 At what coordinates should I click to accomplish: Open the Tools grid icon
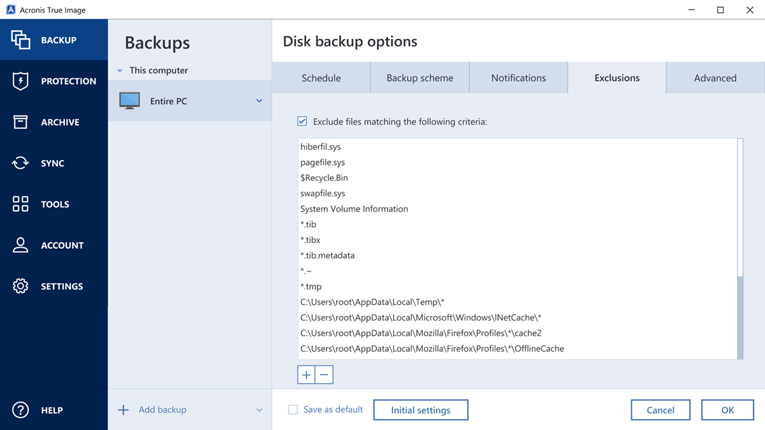20,204
